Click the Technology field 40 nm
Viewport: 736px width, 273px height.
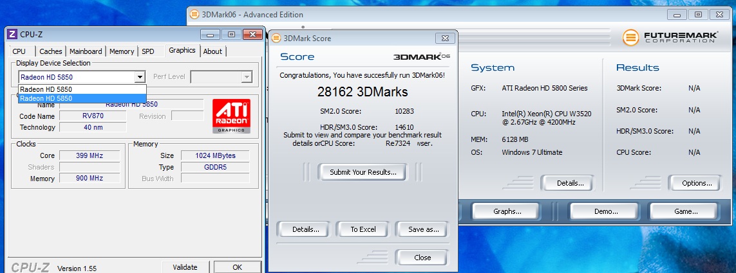pyautogui.click(x=93, y=127)
